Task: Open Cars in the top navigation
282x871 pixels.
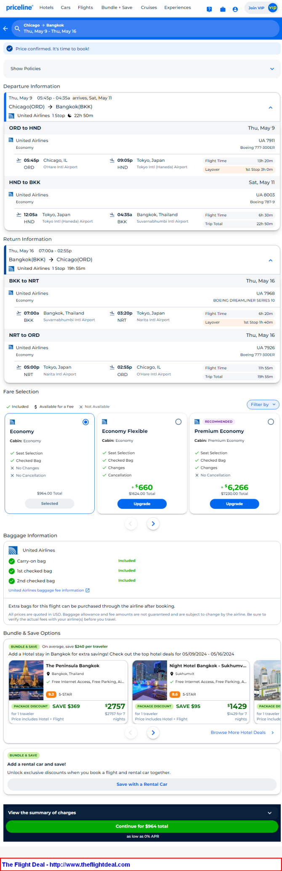Action: (65, 8)
